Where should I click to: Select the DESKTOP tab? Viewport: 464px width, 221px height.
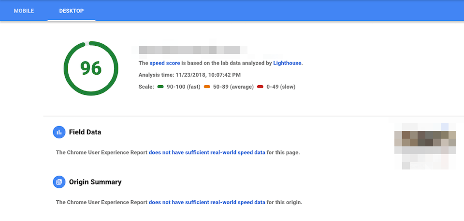point(72,11)
